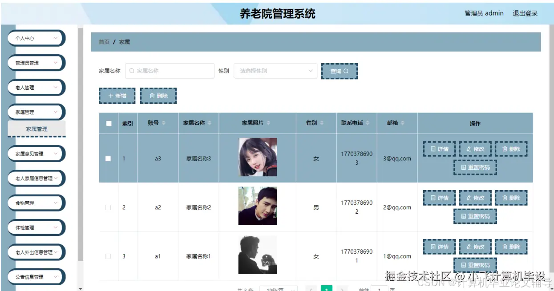Click the 家属名称 search input field
This screenshot has height=291, width=554.
pyautogui.click(x=170, y=71)
